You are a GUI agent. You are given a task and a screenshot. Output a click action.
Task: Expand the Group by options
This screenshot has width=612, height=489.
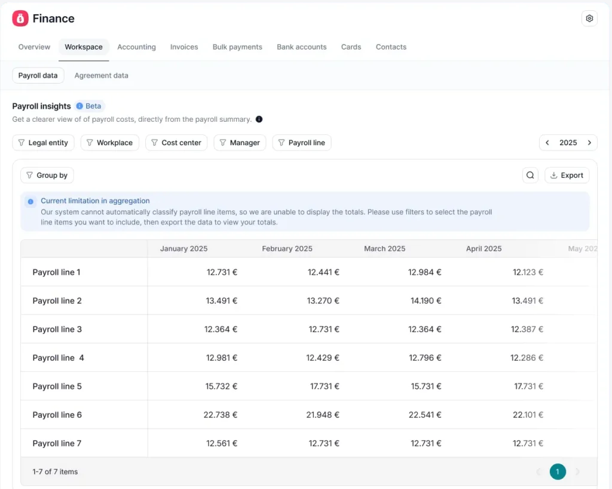(x=47, y=176)
